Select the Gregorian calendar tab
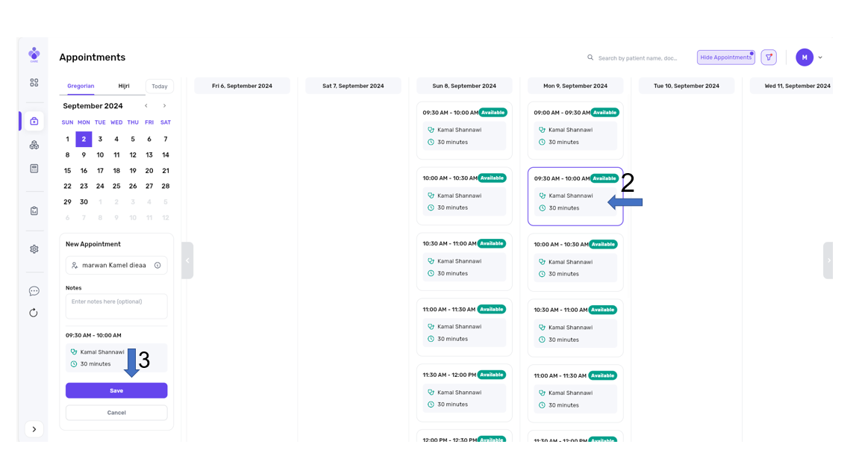 (81, 86)
